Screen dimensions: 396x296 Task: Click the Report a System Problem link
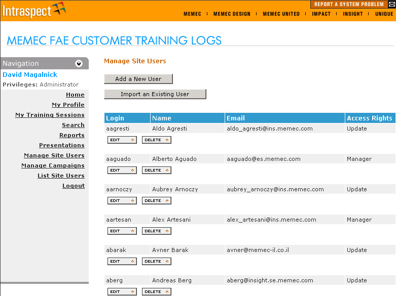click(x=349, y=4)
